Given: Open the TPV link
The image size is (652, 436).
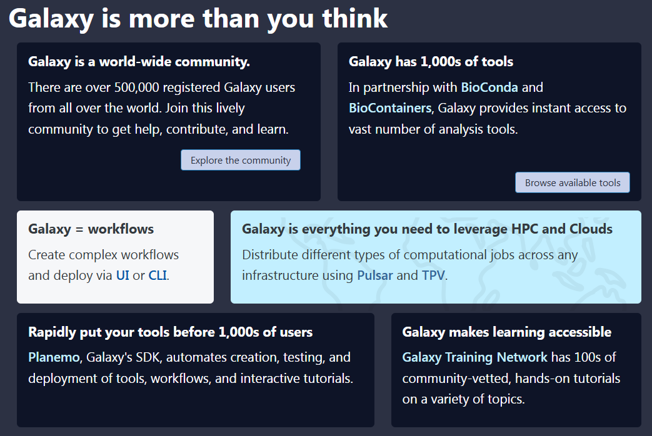Looking at the screenshot, I should point(433,275).
